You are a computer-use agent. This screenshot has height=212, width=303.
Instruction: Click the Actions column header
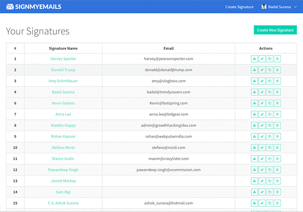click(266, 48)
